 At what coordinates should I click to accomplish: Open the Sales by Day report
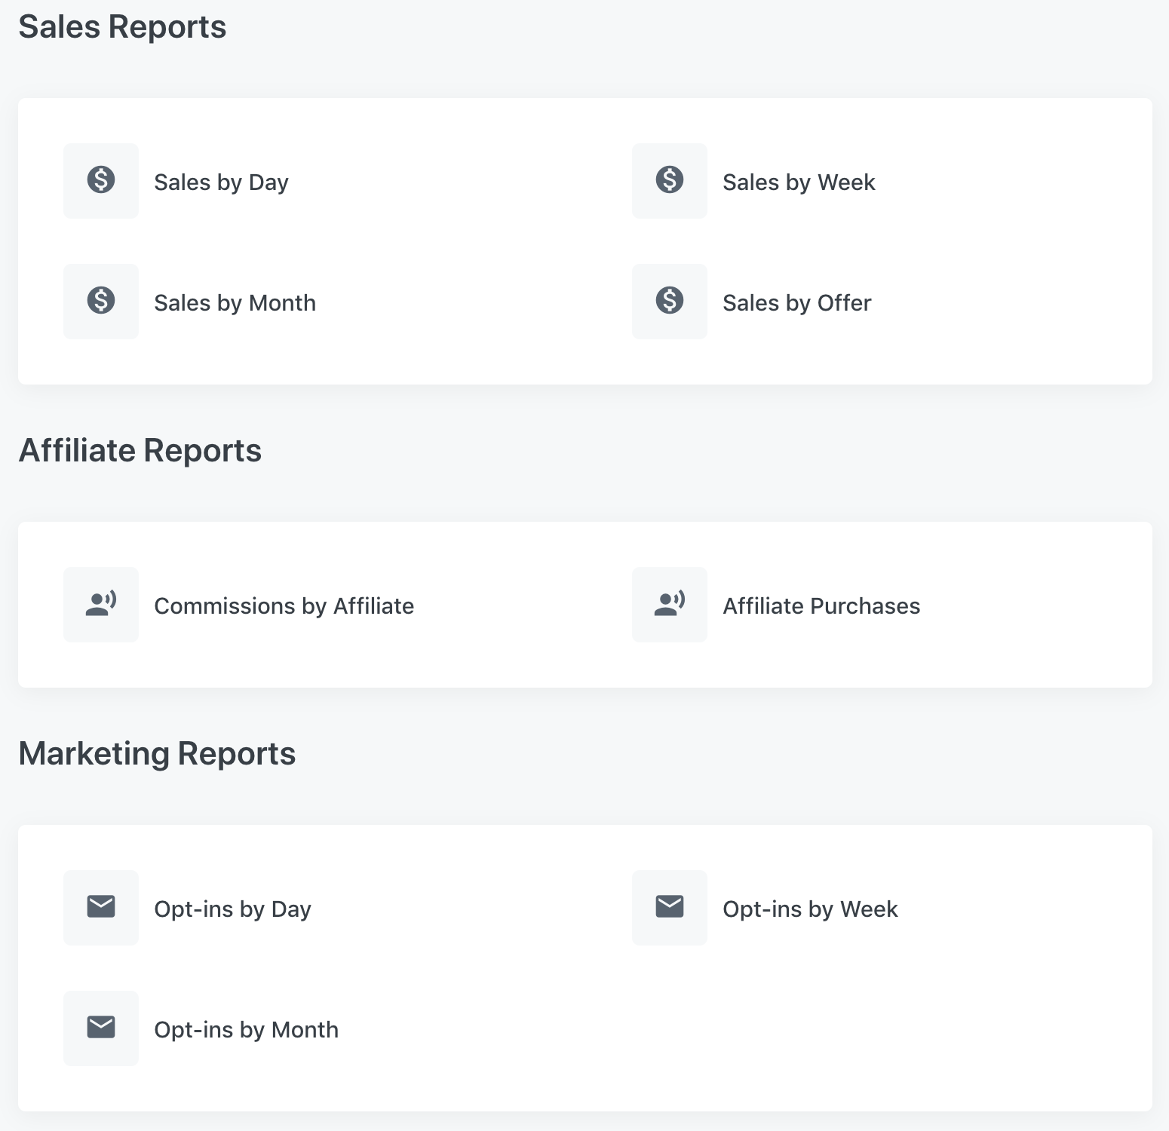click(221, 182)
